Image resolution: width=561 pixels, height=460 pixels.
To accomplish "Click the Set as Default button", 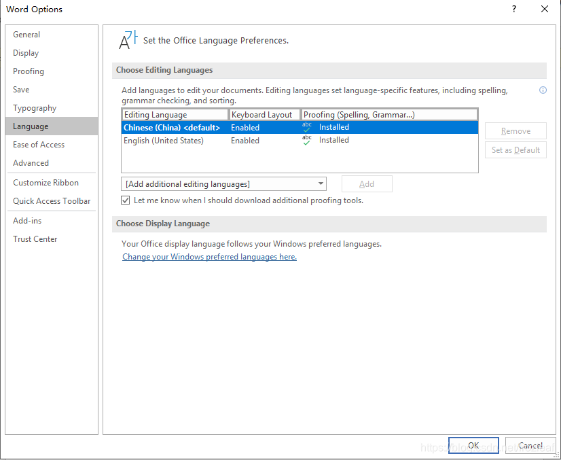I will pos(515,150).
